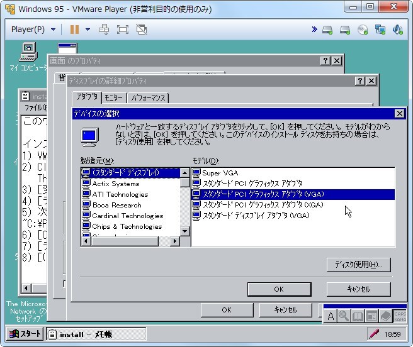Click the Super VGA monitor icon
This screenshot has height=347, width=413.
point(196,173)
